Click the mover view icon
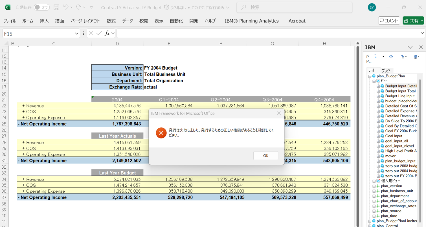This screenshot has height=227, width=426. (382, 156)
